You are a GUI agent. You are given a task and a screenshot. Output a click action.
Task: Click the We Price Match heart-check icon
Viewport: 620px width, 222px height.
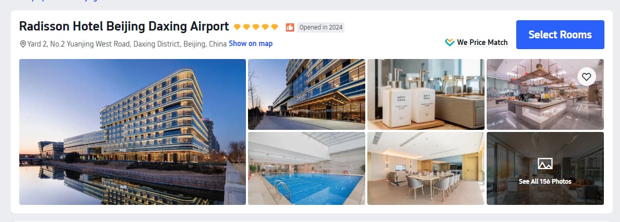point(450,42)
